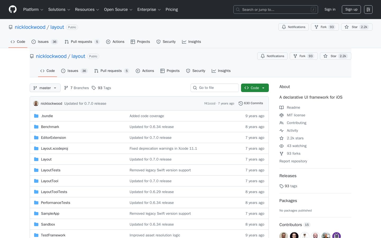381x238 pixels.
Task: Click the branches icon next to 7 Branches
Action: 66,88
